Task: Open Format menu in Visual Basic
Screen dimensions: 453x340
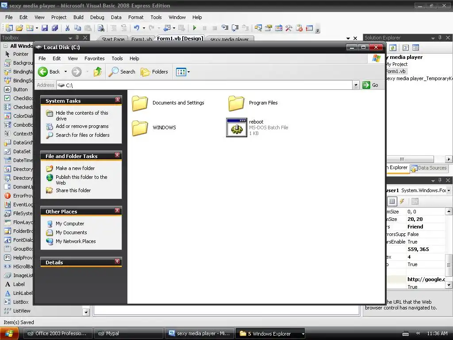Action: point(136,17)
